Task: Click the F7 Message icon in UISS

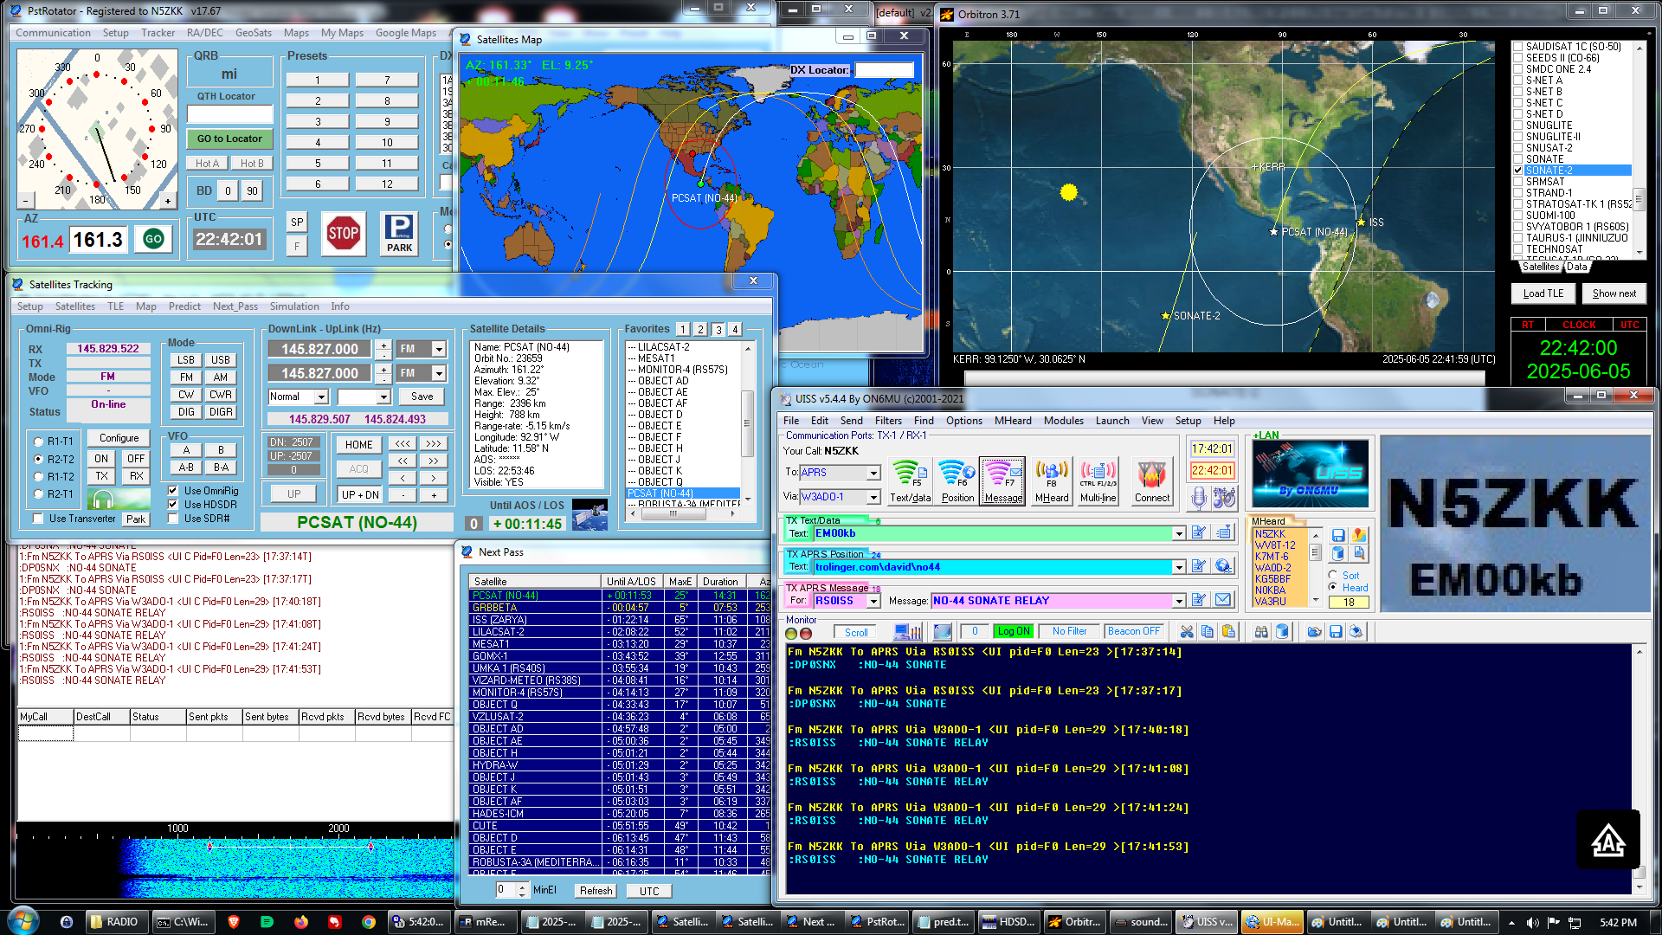Action: tap(1002, 480)
